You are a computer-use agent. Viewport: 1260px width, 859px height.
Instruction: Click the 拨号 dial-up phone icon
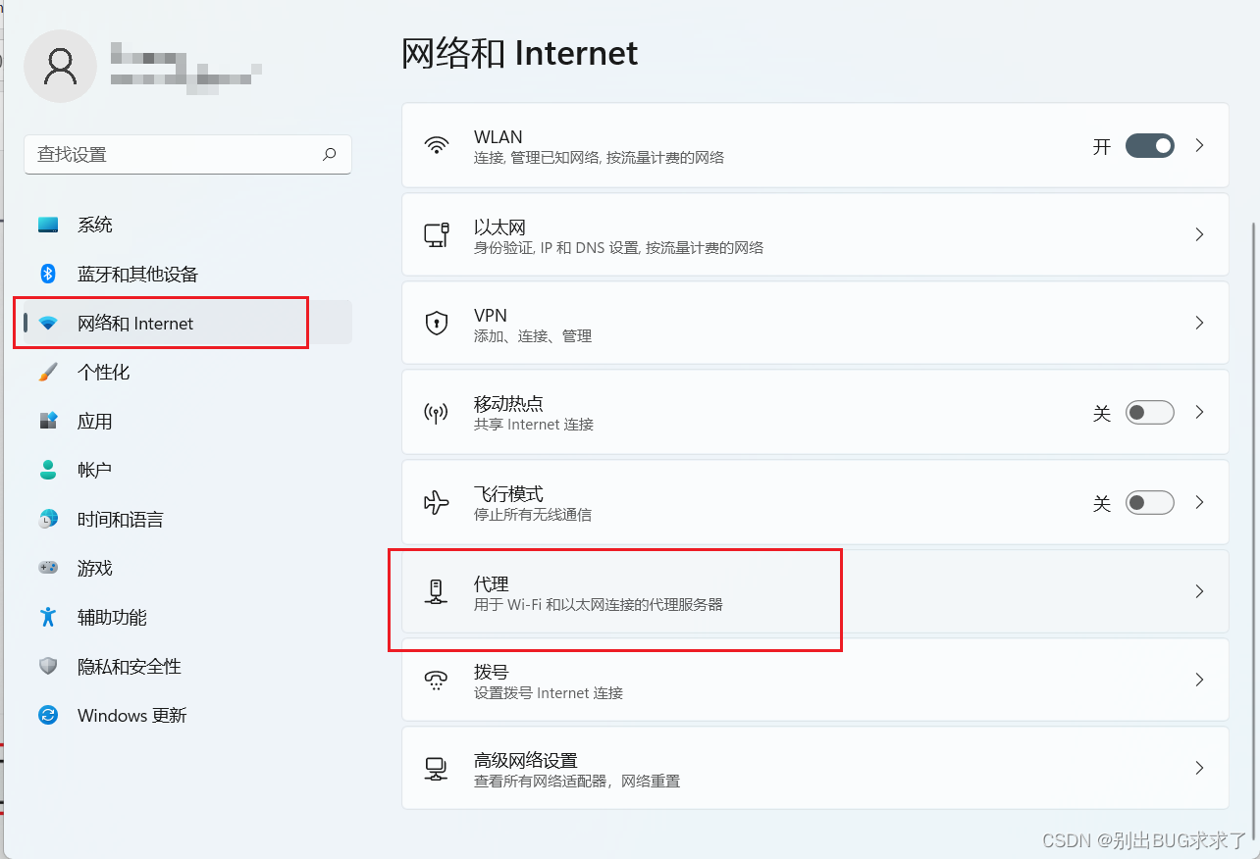(436, 681)
